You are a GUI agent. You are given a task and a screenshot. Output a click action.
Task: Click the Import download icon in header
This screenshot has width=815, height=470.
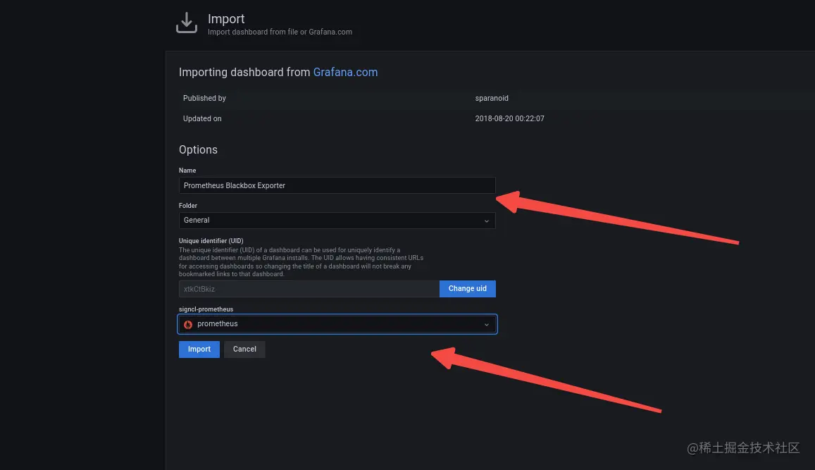tap(187, 23)
